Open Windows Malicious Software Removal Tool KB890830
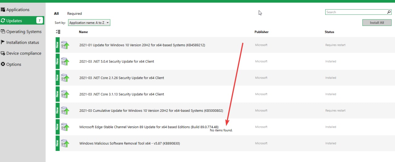The width and height of the screenshot is (395, 162). point(130,143)
